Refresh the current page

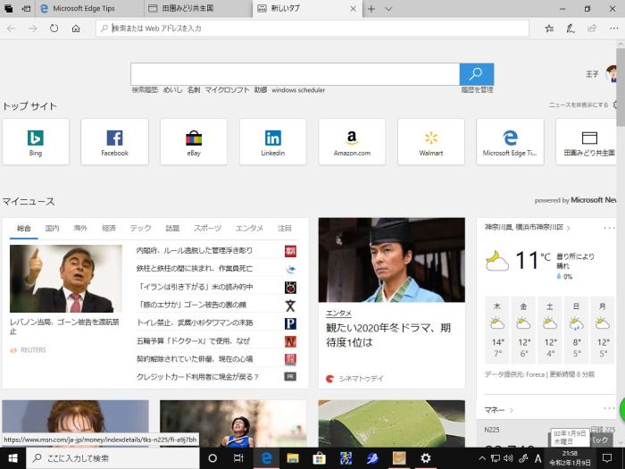pos(54,29)
